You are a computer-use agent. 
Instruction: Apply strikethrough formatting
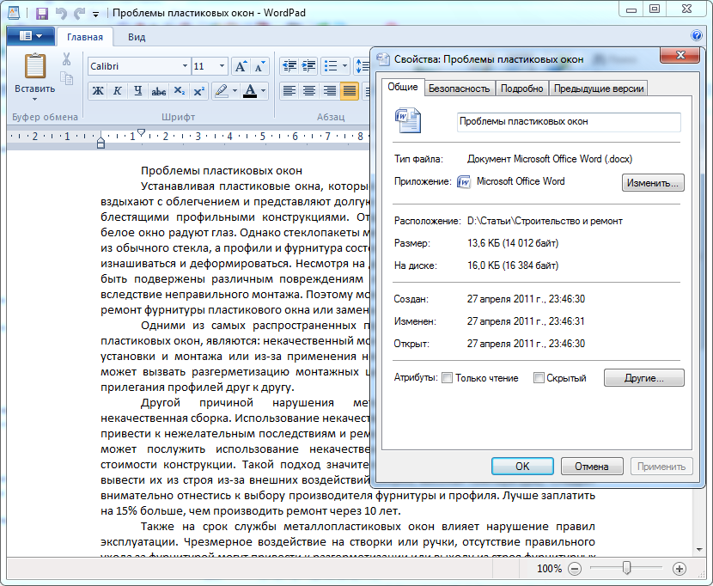[158, 91]
